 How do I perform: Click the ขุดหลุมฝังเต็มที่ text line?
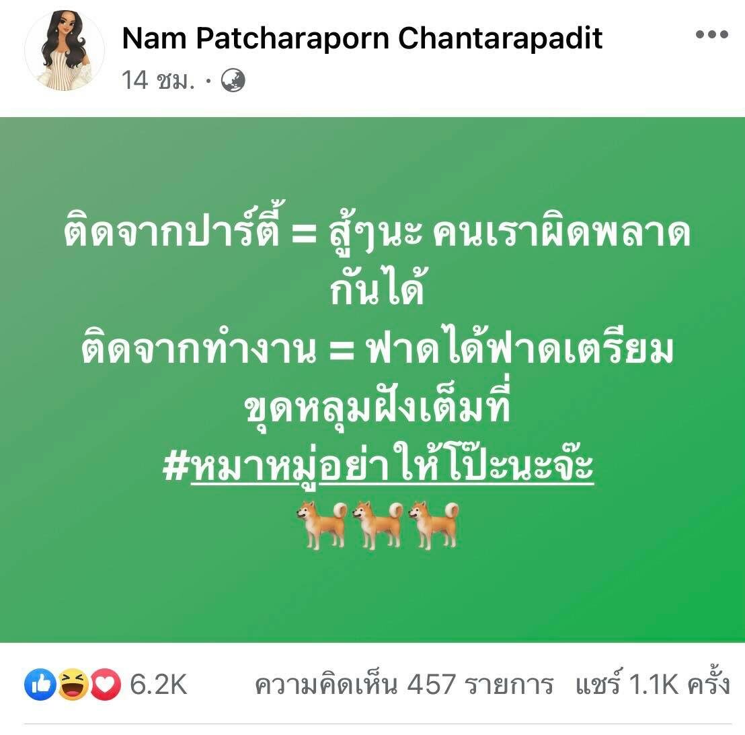tap(377, 403)
